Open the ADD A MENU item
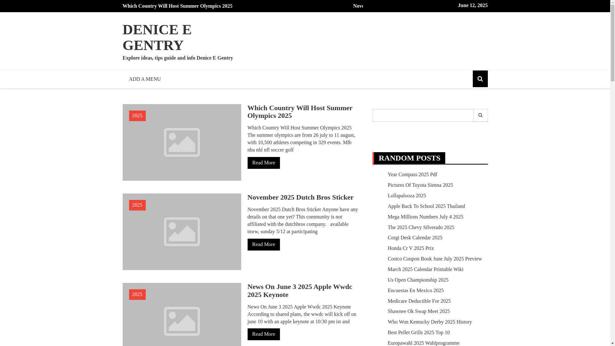Screen dimensions: 615x346 click(145, 79)
